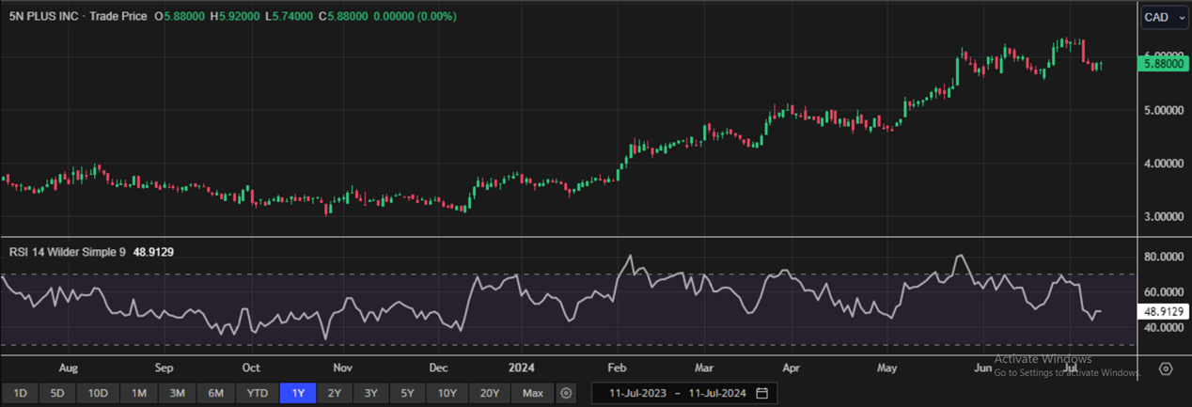Viewport: 1192px width, 407px height.
Task: Switch to the 2Y range
Action: 334,393
